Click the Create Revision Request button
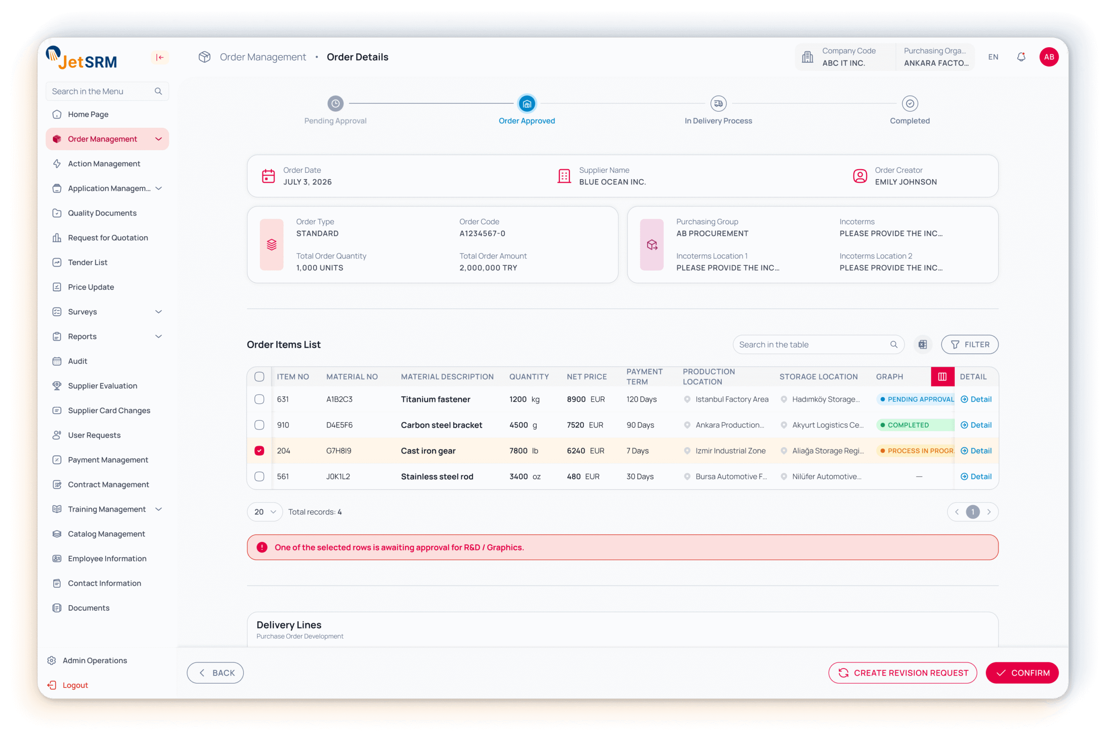1109x739 pixels. pyautogui.click(x=902, y=673)
